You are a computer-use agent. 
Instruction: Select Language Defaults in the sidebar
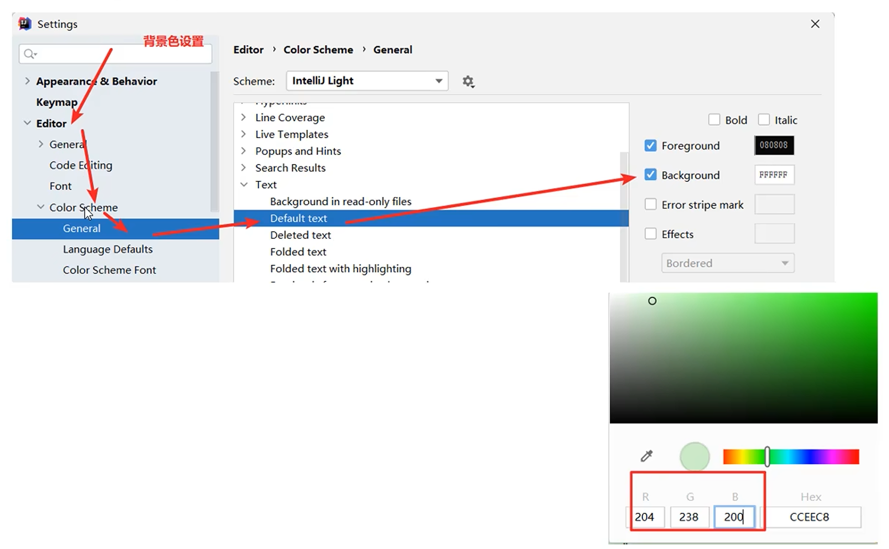point(108,249)
